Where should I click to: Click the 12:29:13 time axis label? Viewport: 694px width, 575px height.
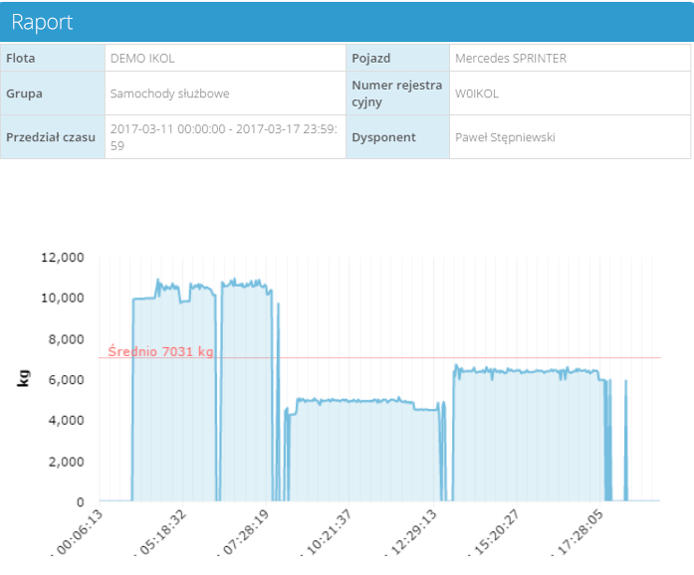click(413, 532)
